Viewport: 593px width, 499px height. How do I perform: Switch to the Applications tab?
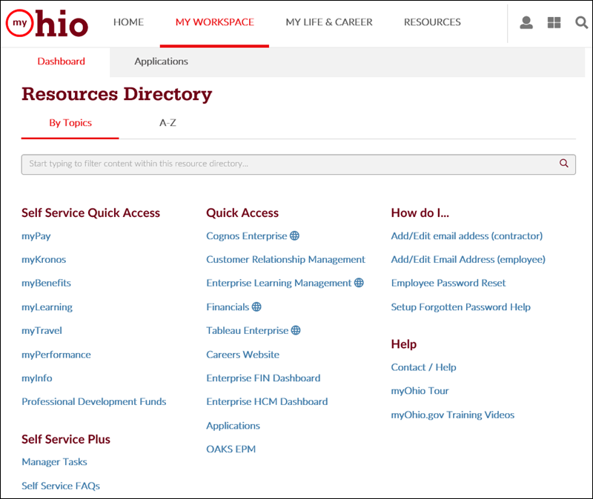161,61
